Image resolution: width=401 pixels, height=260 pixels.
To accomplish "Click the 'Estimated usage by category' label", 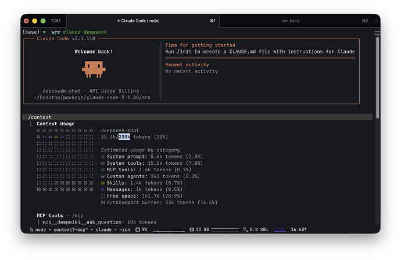I will [x=140, y=150].
